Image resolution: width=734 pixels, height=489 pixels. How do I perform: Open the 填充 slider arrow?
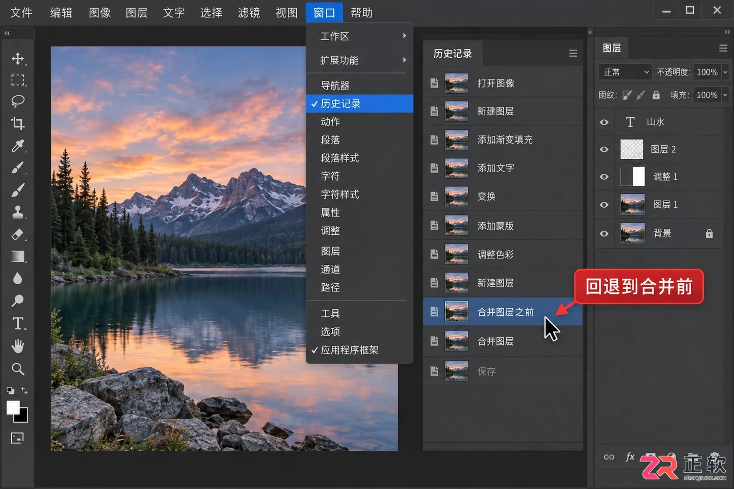(725, 95)
